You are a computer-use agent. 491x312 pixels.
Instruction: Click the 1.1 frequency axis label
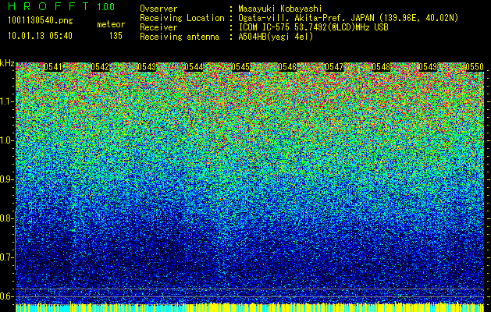[6, 101]
